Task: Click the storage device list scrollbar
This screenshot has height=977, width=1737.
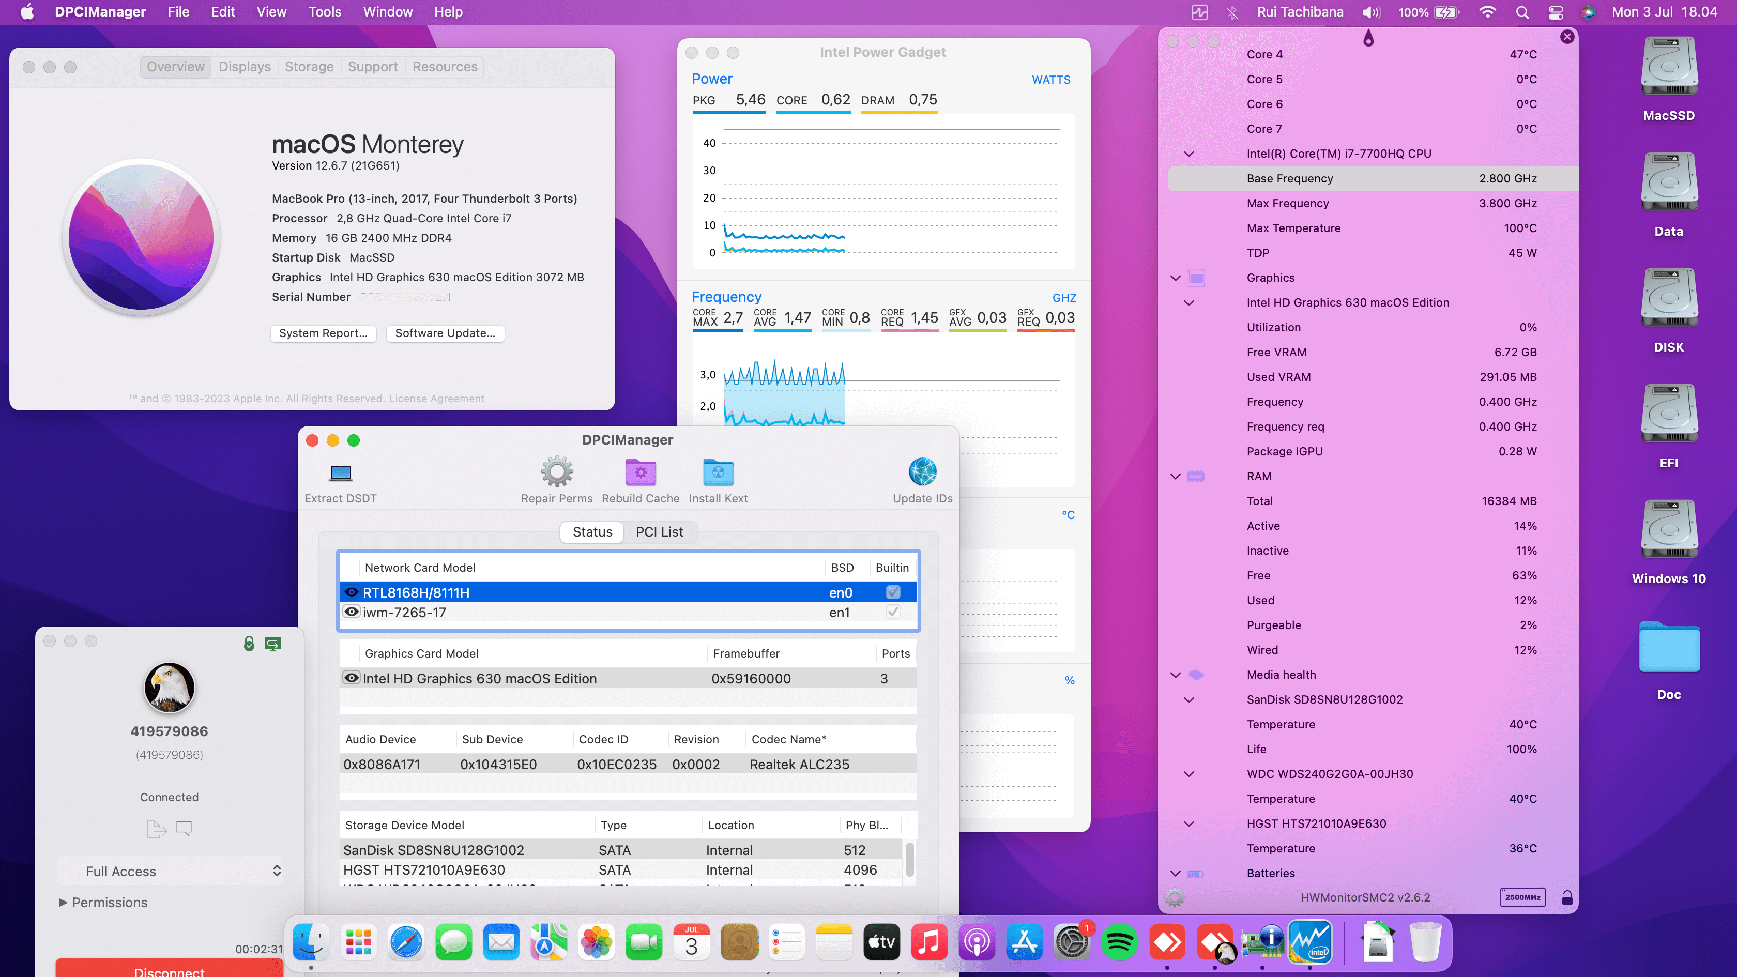Action: click(x=910, y=859)
